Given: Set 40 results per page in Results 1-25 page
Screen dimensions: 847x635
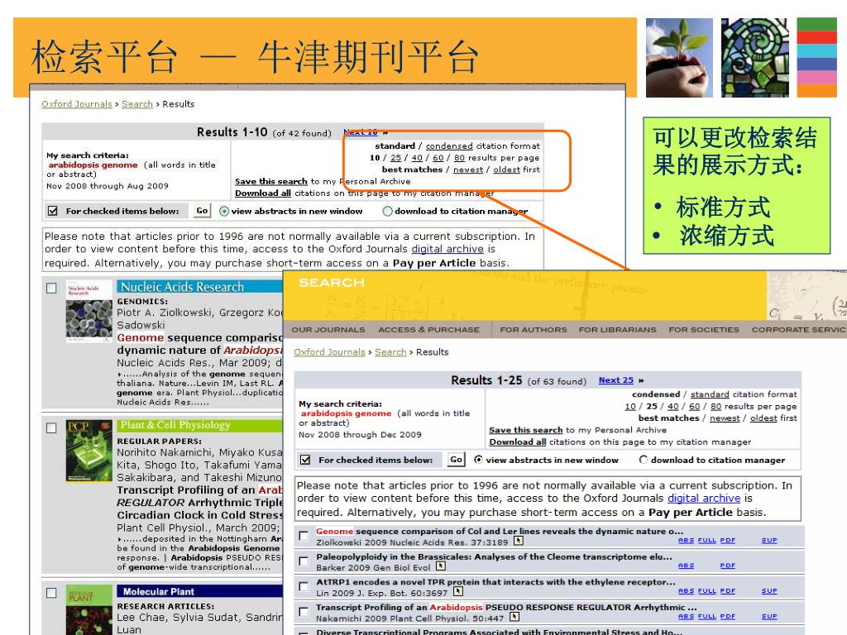Looking at the screenshot, I should click(673, 406).
